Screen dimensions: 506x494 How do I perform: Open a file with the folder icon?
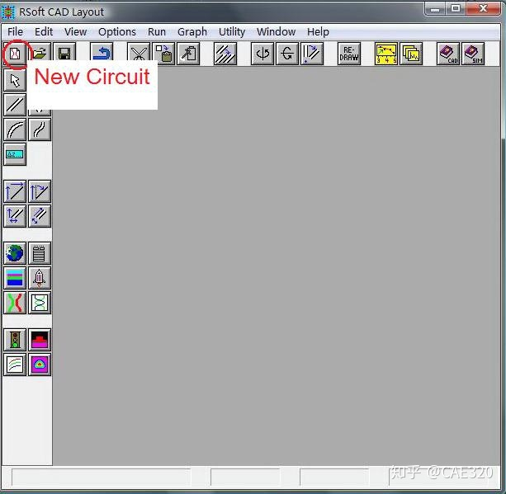(x=40, y=52)
